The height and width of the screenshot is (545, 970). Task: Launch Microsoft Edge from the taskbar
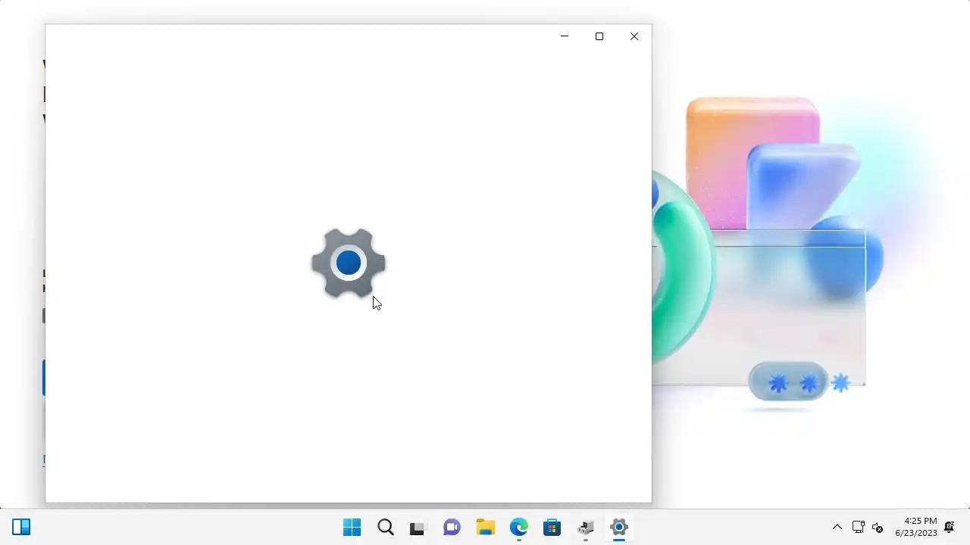(x=518, y=527)
